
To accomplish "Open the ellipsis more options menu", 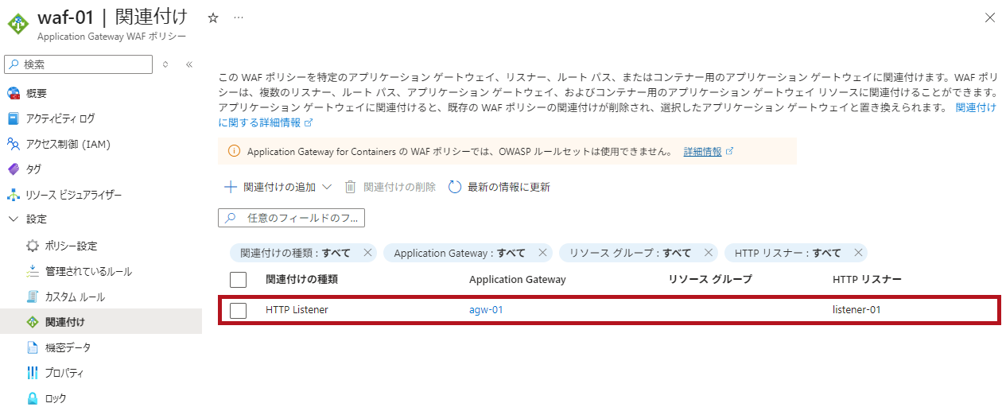I will click(x=239, y=17).
